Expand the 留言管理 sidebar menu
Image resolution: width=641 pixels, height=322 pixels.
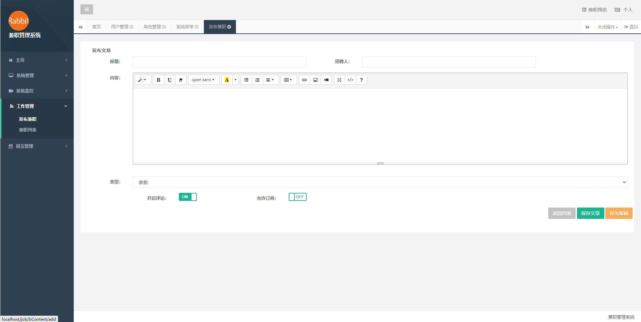point(37,146)
